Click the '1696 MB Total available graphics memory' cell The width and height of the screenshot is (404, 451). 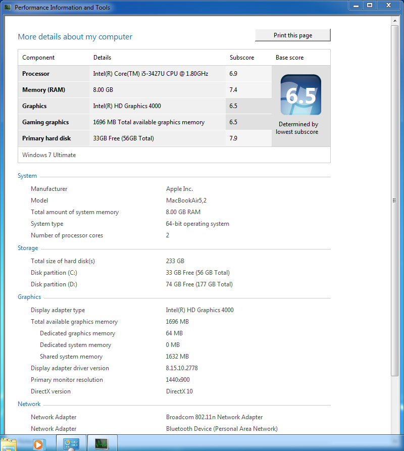tap(148, 122)
